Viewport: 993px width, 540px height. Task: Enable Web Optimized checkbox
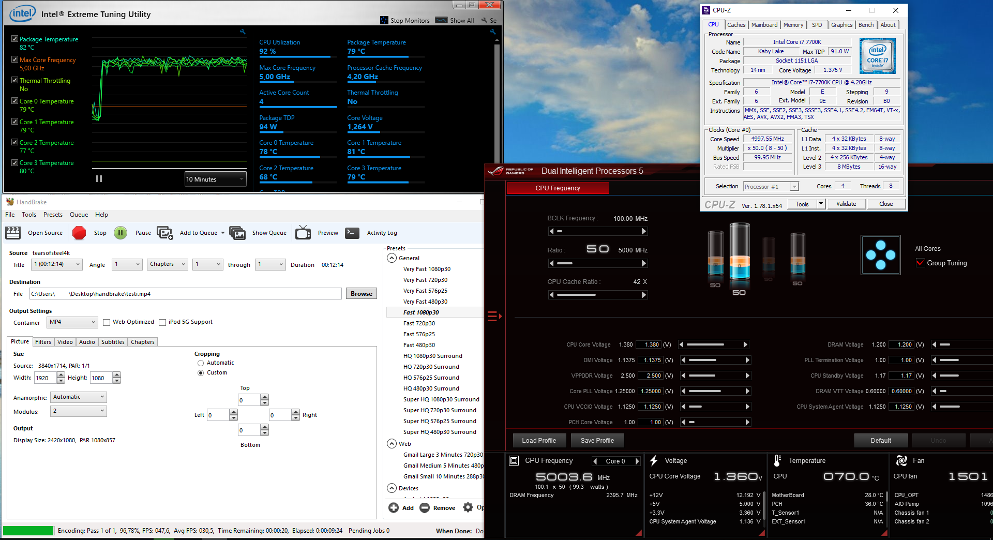point(107,322)
